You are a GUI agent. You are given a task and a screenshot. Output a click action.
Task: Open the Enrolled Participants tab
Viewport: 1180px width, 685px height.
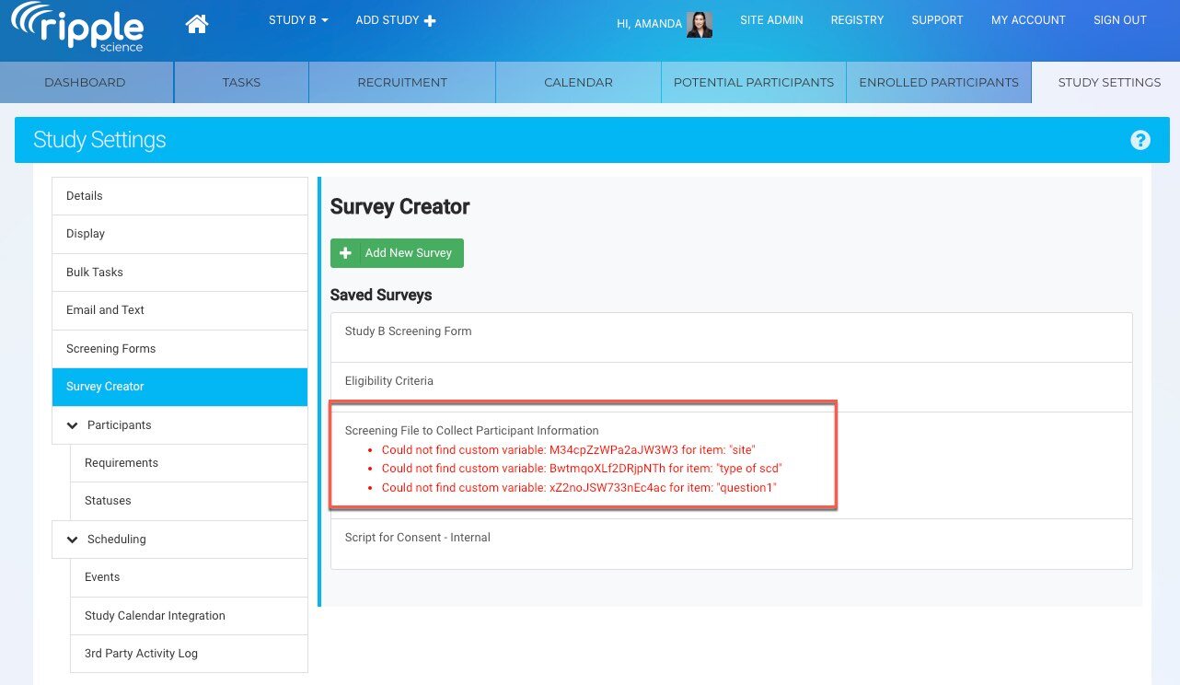point(939,83)
